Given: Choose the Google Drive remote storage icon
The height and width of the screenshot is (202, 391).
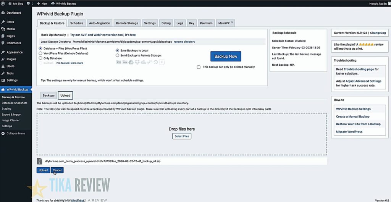Looking at the screenshot, I should 131,62.
